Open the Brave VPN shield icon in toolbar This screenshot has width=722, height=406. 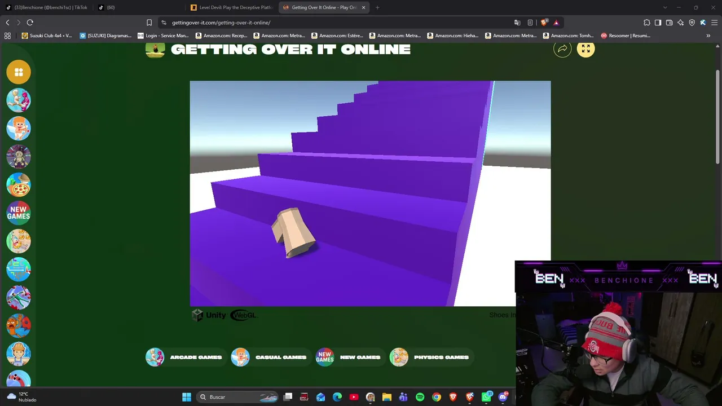692,23
